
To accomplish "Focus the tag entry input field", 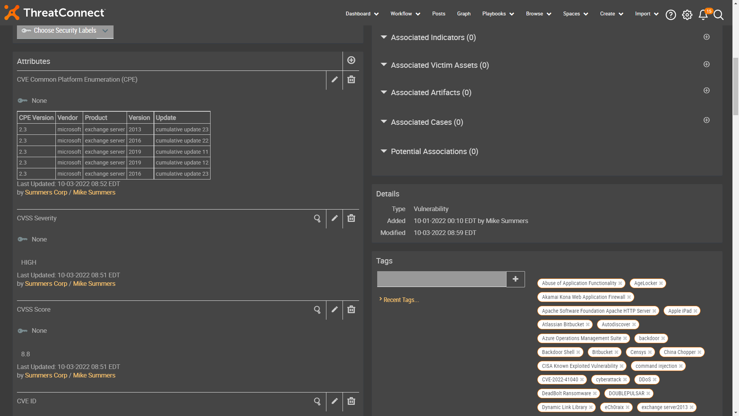I will tap(441, 279).
